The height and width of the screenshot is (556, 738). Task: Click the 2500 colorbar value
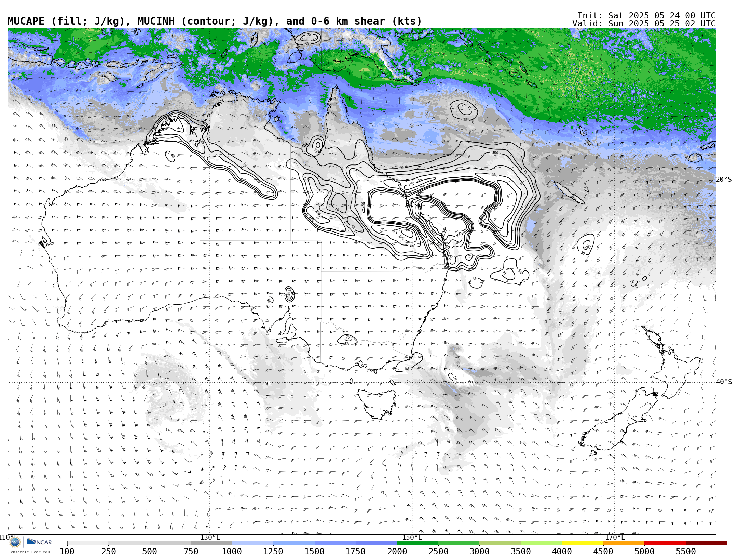[438, 551]
